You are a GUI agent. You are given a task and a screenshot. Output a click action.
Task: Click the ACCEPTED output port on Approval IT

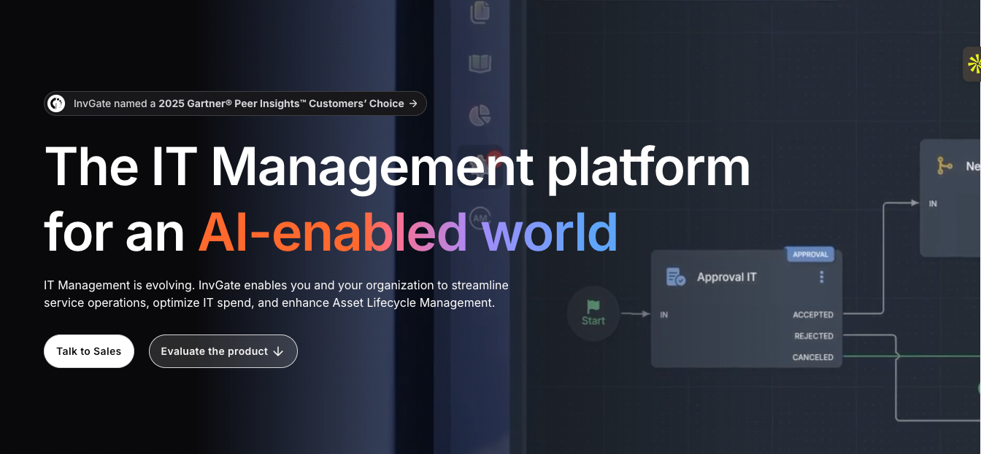point(813,314)
